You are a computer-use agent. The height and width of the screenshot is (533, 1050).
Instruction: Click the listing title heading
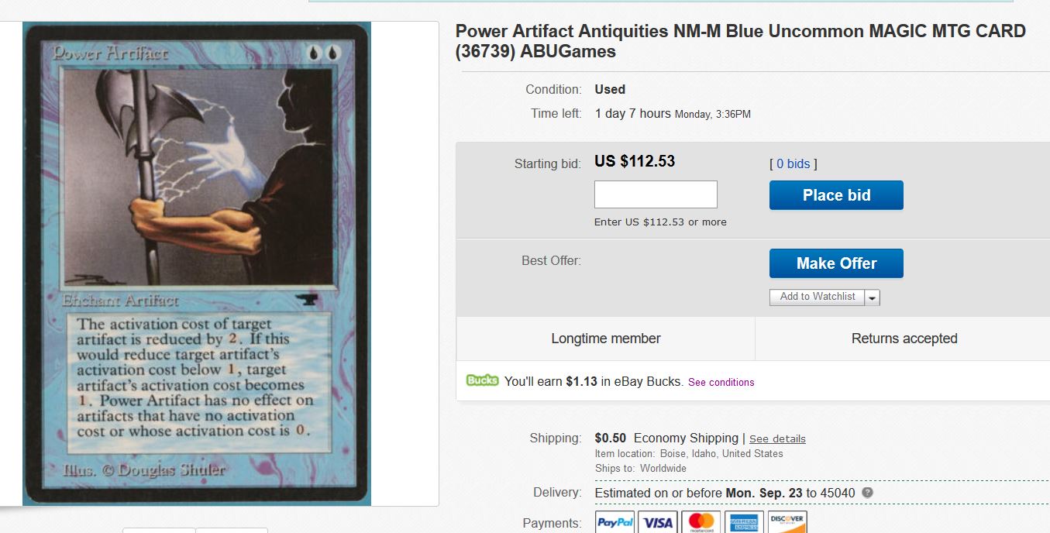(740, 42)
